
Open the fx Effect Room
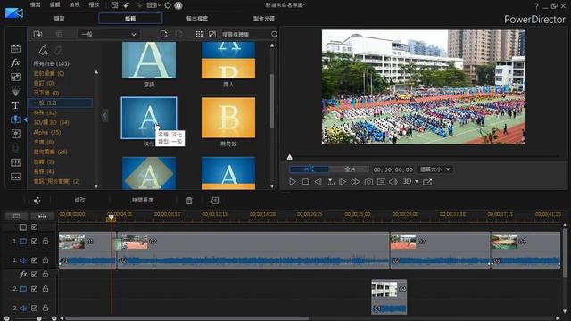pos(15,62)
